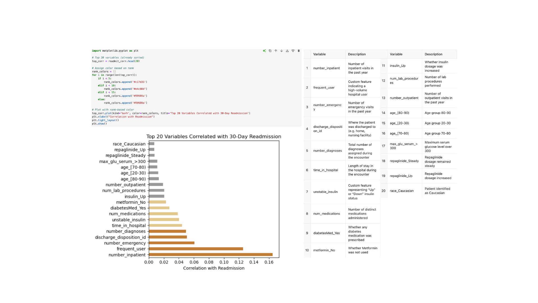Click the plt.show() code line
538x303 pixels.
99,124
